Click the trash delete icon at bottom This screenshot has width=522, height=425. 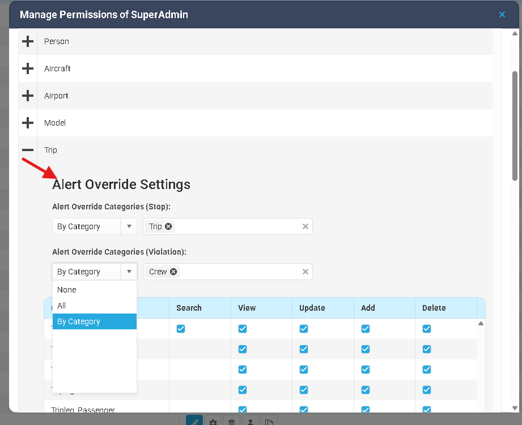coord(231,421)
